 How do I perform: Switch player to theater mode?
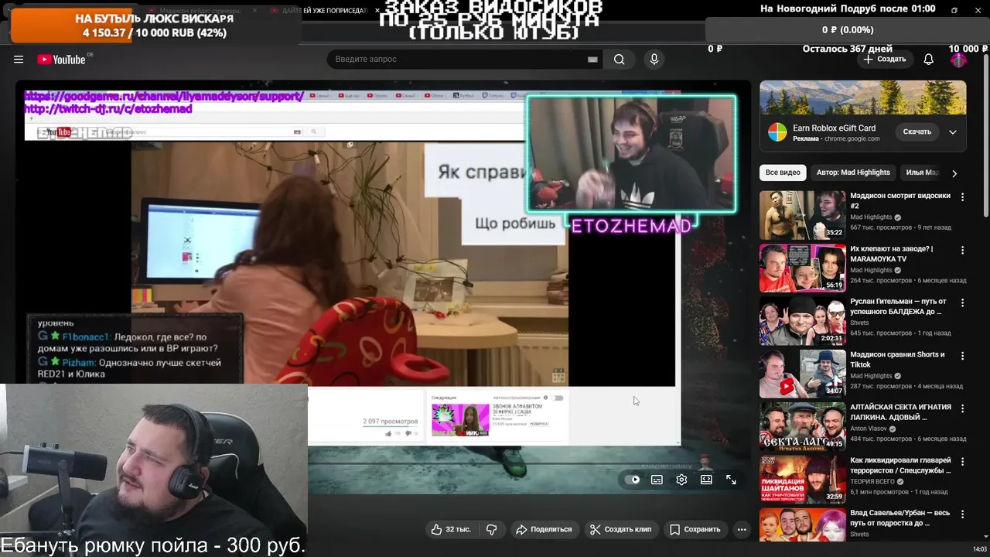(706, 480)
